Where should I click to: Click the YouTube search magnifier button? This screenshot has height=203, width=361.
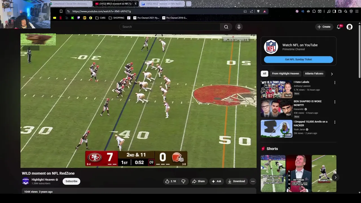pyautogui.click(x=226, y=27)
